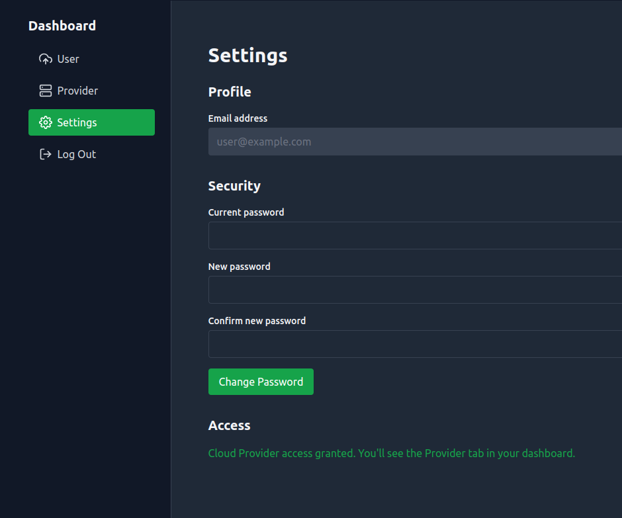Click the 'Email address' label

238,118
